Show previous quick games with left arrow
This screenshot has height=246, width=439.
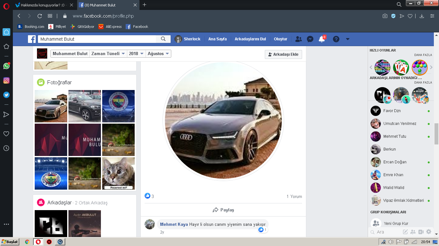pos(371,67)
